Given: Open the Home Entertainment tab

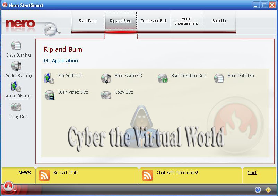Looking at the screenshot, I should coord(186,21).
